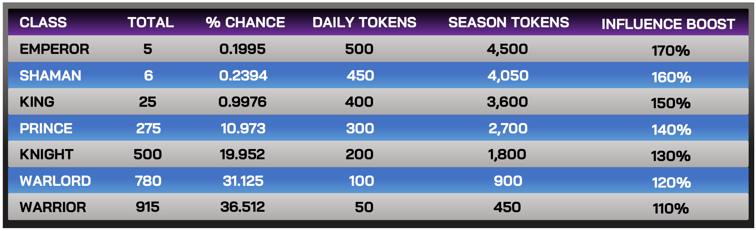756x231 pixels.
Task: Click the SHAMAN class name
Action: pos(50,76)
